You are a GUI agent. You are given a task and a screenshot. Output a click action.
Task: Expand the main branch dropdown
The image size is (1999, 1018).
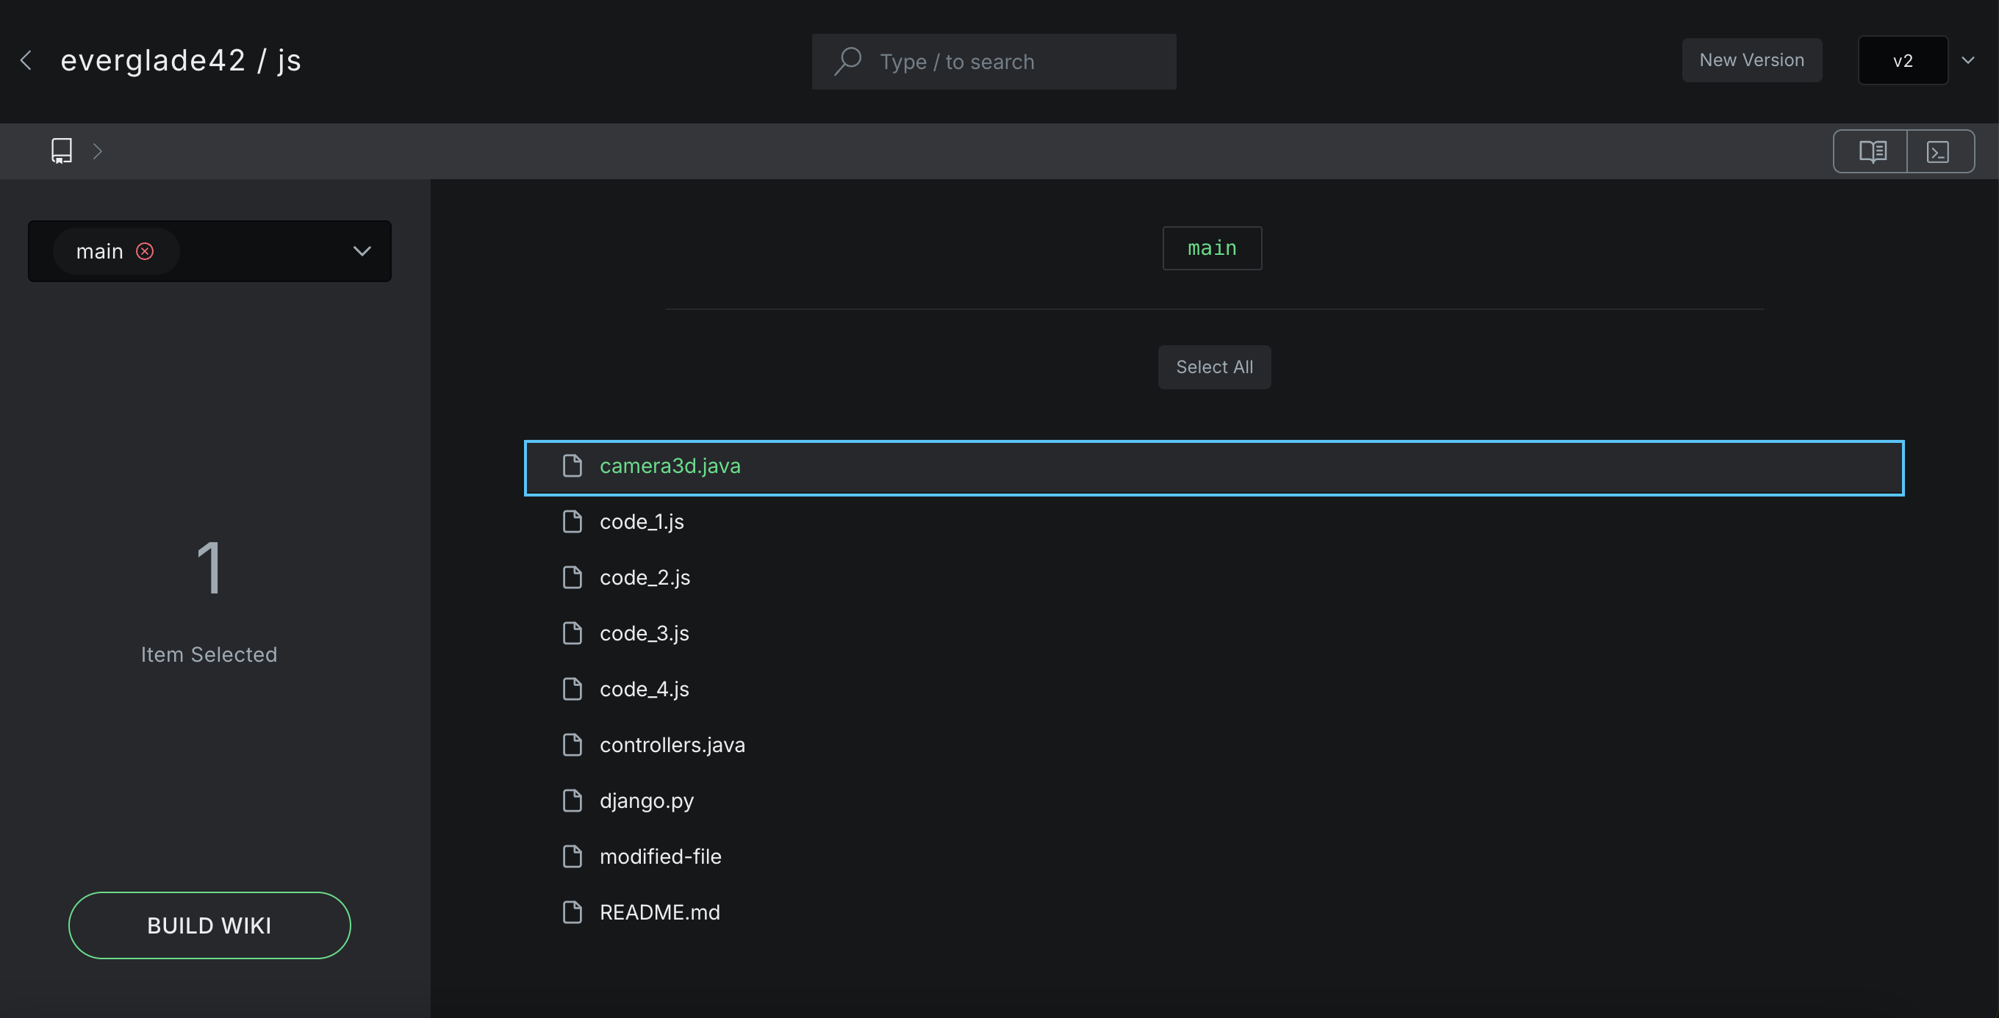pos(361,250)
